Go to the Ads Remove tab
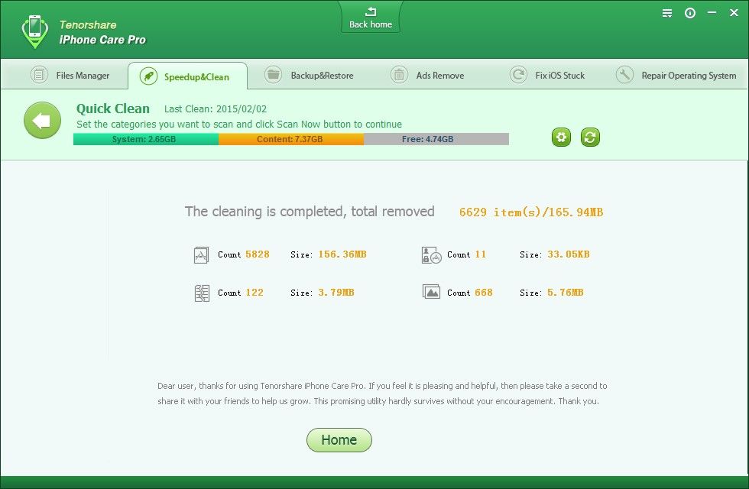This screenshot has height=489, width=749. [x=428, y=76]
